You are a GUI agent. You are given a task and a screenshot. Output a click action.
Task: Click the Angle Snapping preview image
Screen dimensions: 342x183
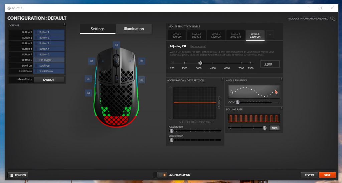tap(254, 92)
